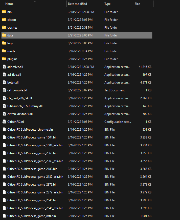
Task: Select the data folder name
Action: pos(10,35)
